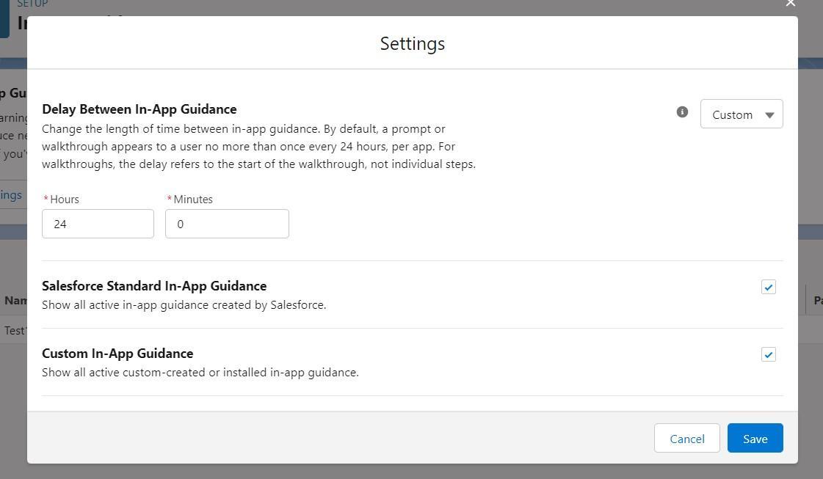Viewport: 823px width, 479px height.
Task: Click the Hours field label
Action: (x=65, y=200)
